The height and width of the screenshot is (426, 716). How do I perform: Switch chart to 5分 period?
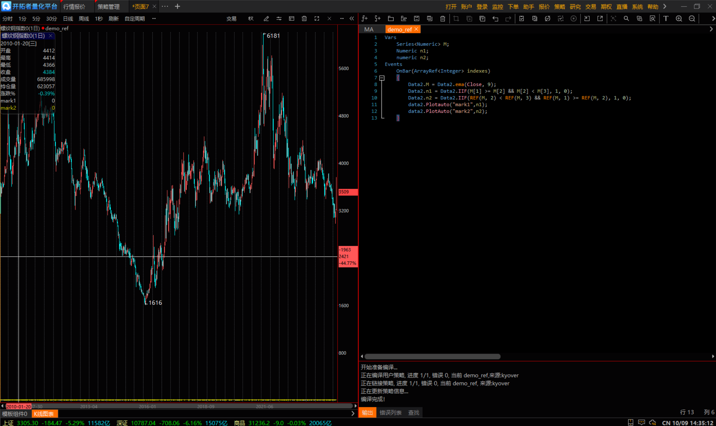tap(36, 19)
